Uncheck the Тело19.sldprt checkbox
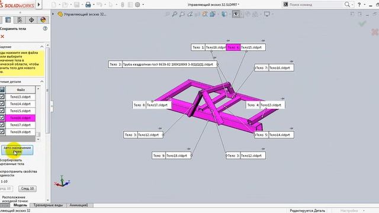Image resolution: width=379 pixels, height=213 pixels. [x=2, y=132]
